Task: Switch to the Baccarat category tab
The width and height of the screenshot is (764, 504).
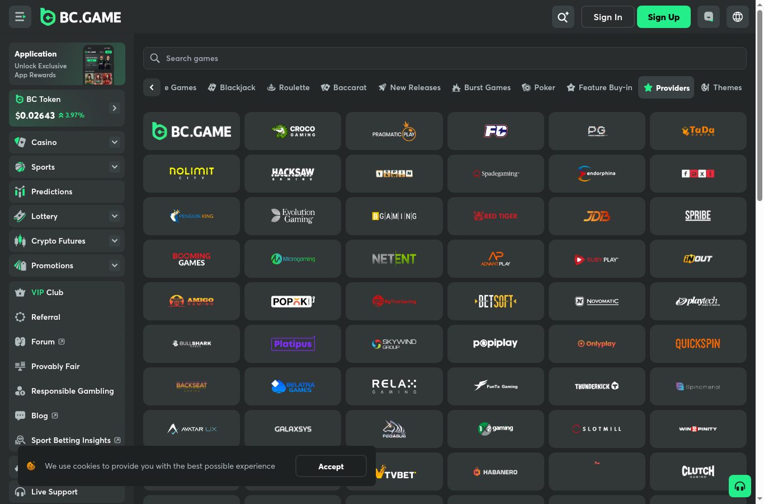Action: click(343, 87)
